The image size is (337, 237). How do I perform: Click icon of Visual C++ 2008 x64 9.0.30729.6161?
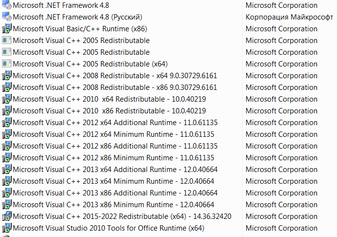pyautogui.click(x=6, y=76)
